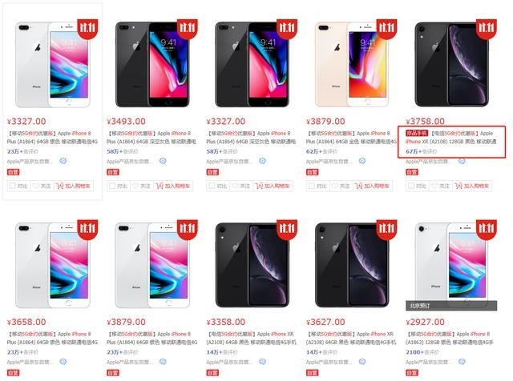
Task: Click the heart 关注 icon for ¥3493.00 iPhone
Action: (x=135, y=186)
